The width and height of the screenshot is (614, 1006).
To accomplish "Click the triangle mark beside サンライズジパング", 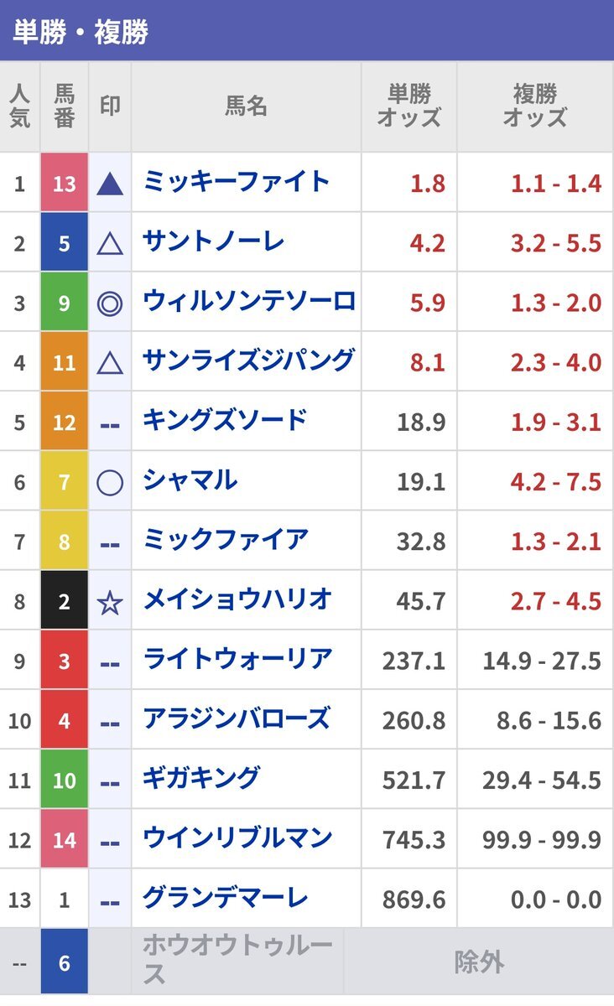I will (110, 363).
